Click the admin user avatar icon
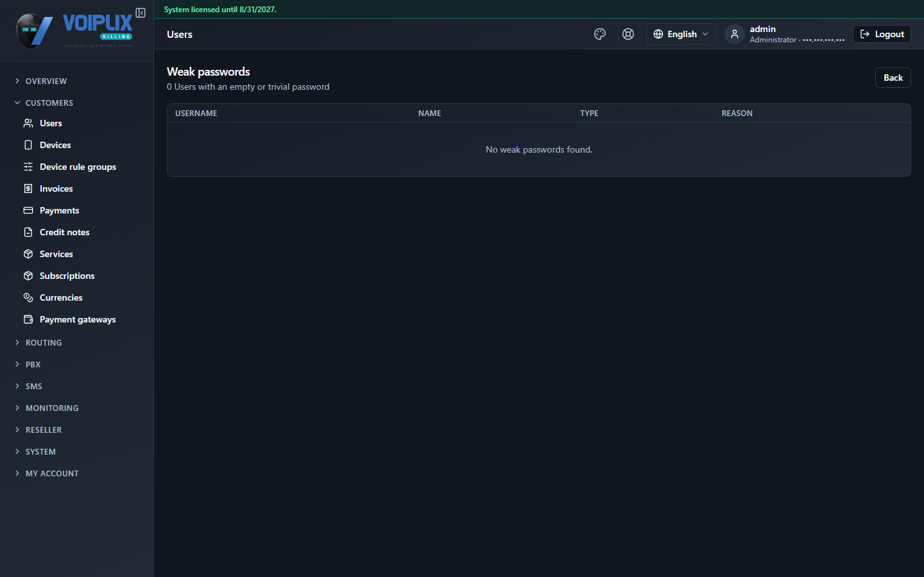 click(735, 34)
